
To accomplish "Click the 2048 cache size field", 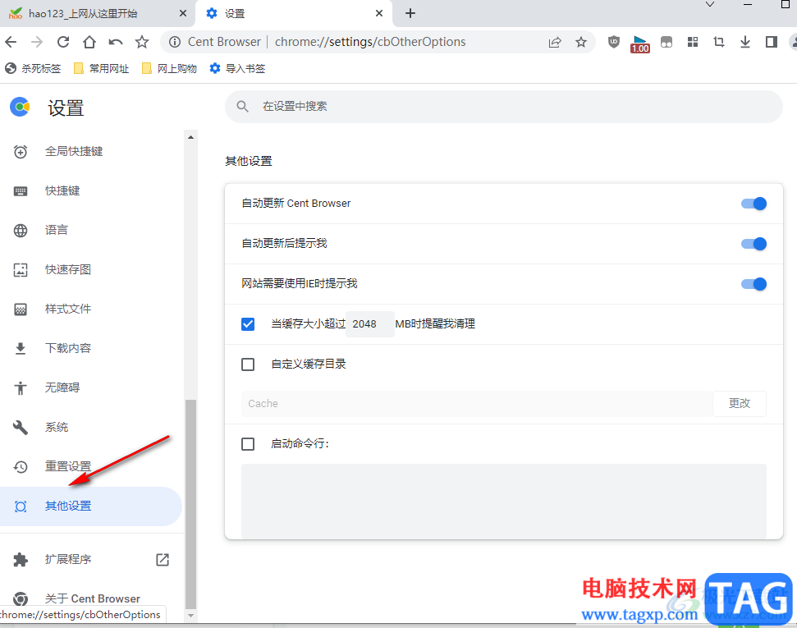I will (x=369, y=324).
